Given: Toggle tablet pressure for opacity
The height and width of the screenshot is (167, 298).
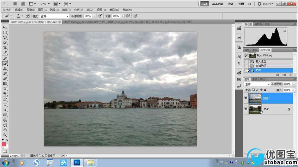Looking at the screenshot, I should (x=100, y=16).
